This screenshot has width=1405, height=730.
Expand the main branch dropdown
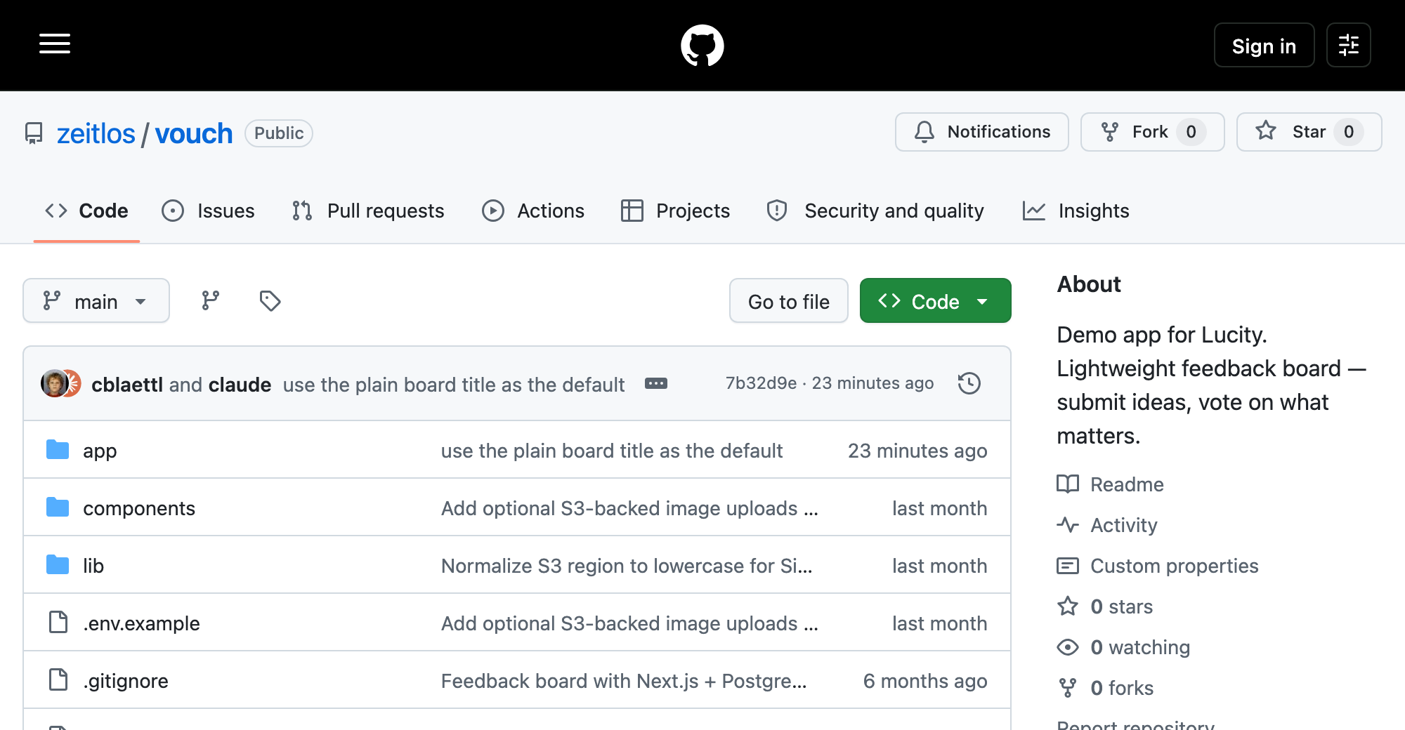[x=96, y=300]
